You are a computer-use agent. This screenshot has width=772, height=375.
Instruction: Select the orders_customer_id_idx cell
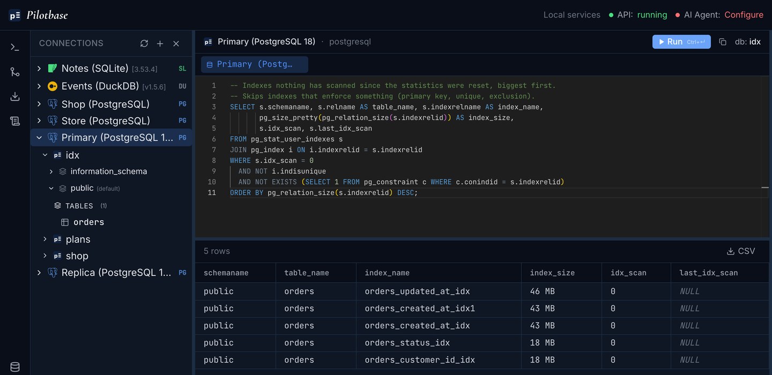pos(439,360)
